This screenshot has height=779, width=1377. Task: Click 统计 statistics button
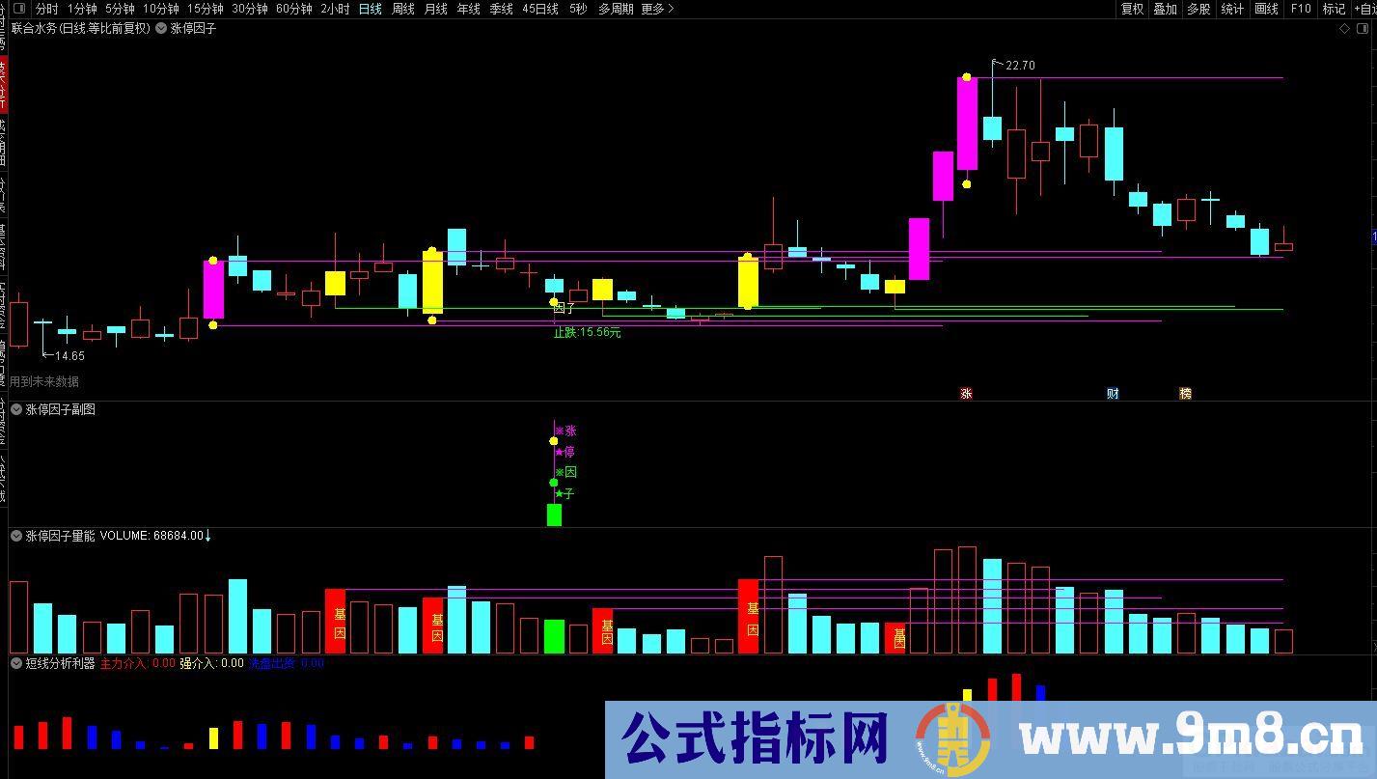1232,9
